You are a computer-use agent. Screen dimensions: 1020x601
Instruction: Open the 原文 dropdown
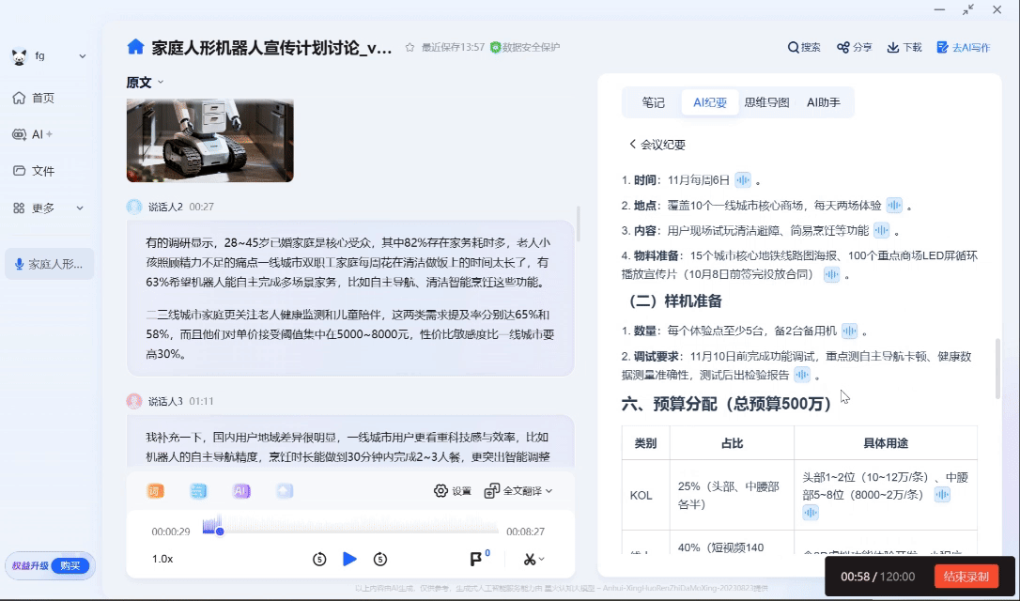[142, 82]
